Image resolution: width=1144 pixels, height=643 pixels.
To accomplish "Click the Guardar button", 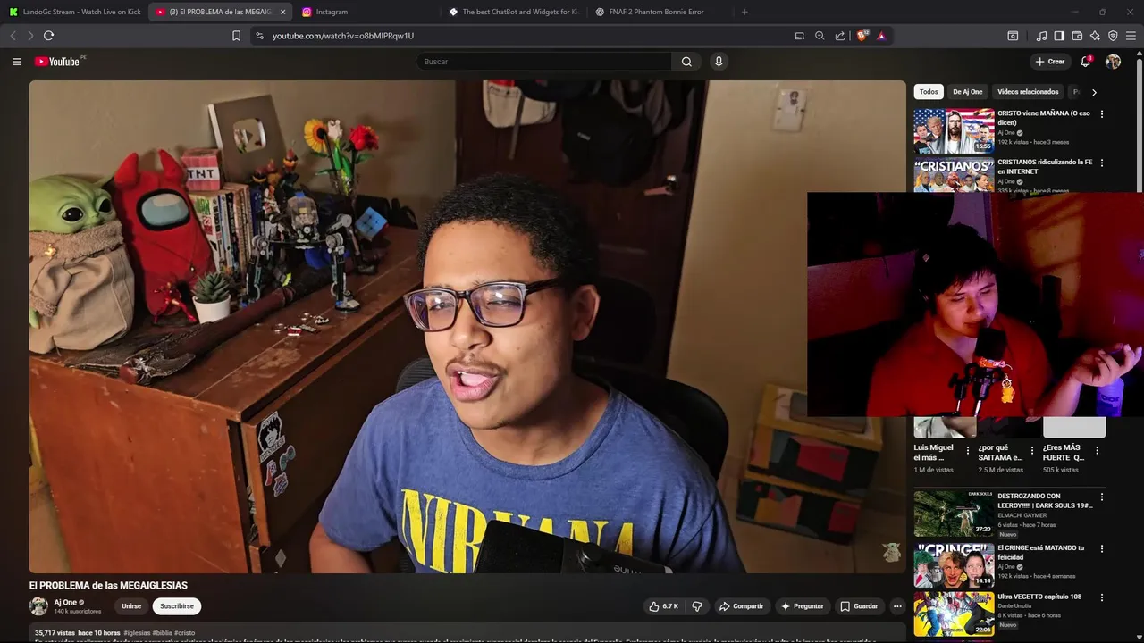I will 859,606.
